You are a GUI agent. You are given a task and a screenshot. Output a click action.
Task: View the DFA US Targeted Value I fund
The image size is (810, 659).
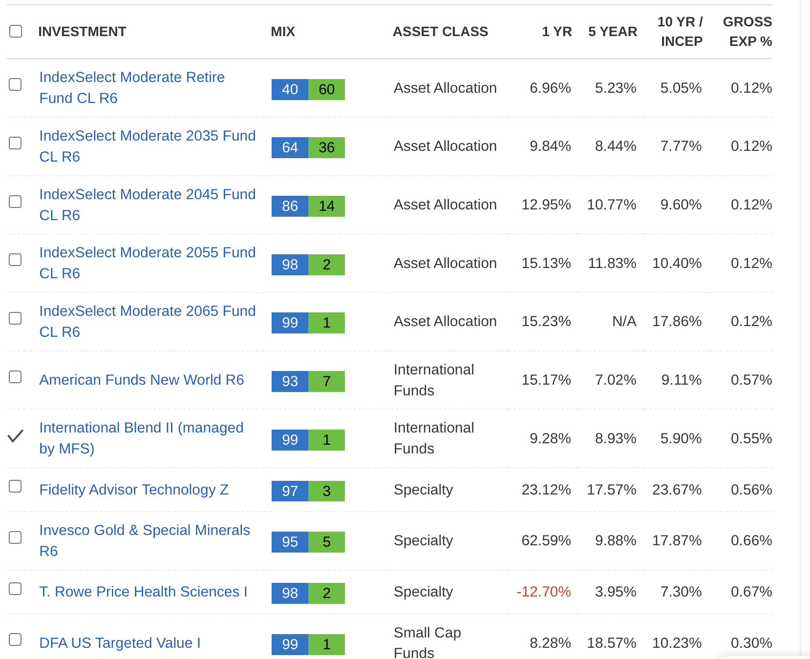(x=120, y=643)
